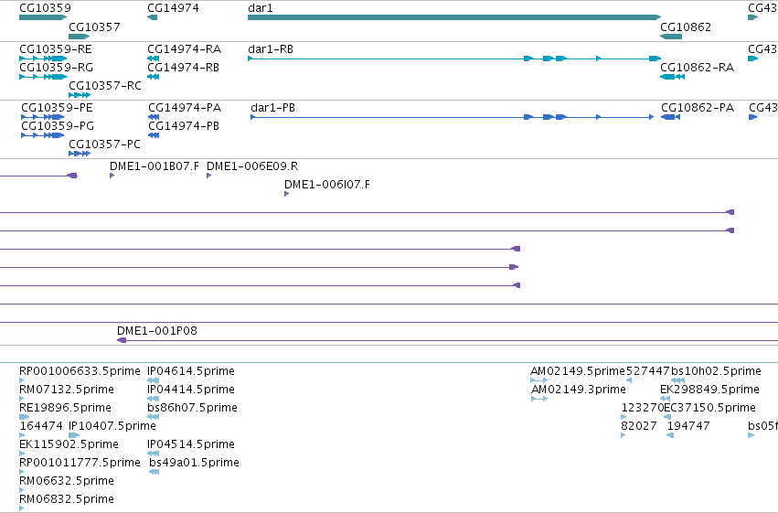Click the 194747 EST label
778x513 pixels.
point(688,426)
